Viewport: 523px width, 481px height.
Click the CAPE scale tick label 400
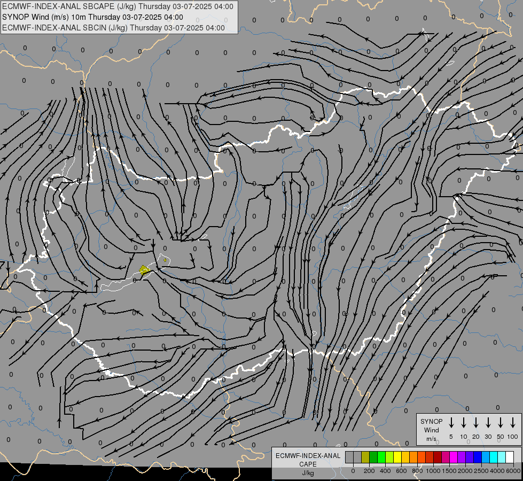click(x=385, y=471)
